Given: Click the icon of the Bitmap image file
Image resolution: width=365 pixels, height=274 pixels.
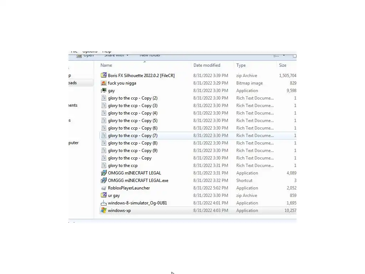Looking at the screenshot, I should 104,83.
